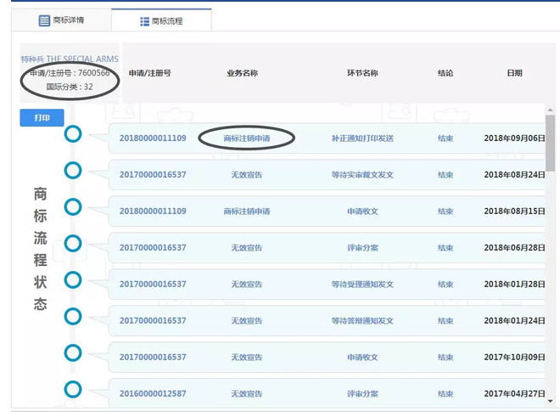This screenshot has width=560, height=412.
Task: Click application number 20160000012587
Action: pyautogui.click(x=153, y=394)
